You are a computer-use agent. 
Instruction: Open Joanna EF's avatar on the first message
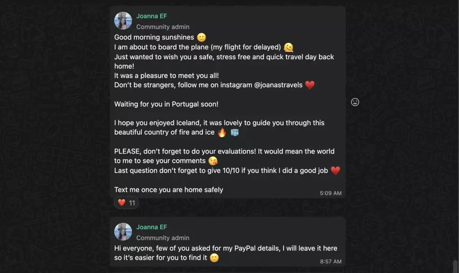123,21
